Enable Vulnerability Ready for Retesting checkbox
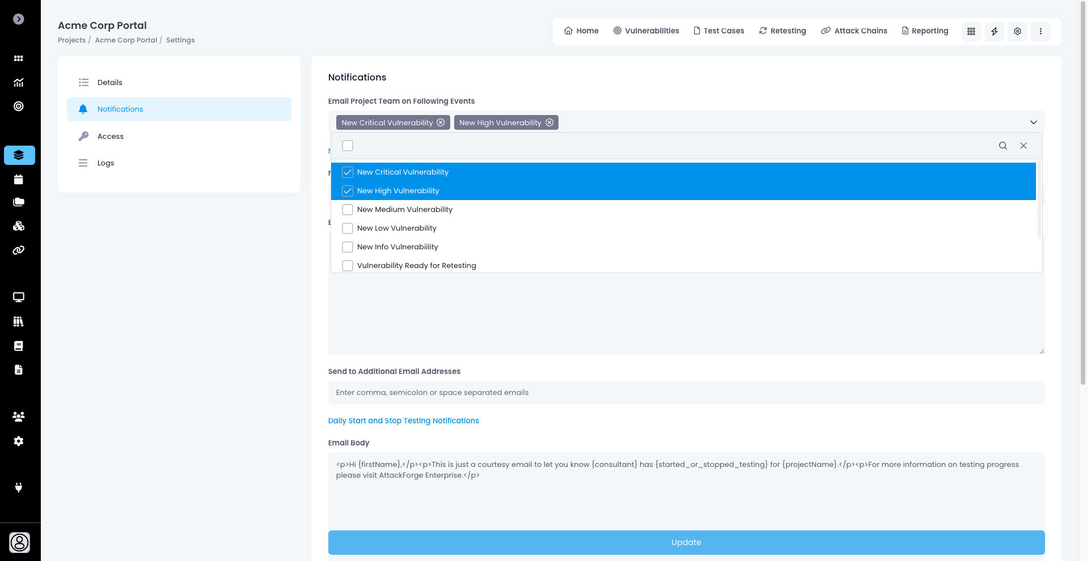 pos(348,266)
